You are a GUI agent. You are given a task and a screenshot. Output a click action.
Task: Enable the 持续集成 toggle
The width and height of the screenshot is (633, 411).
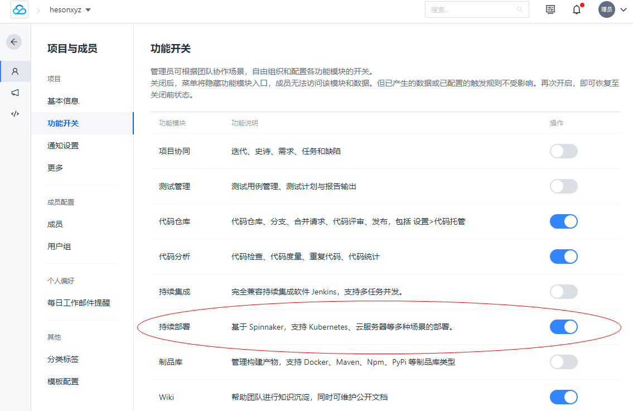563,292
